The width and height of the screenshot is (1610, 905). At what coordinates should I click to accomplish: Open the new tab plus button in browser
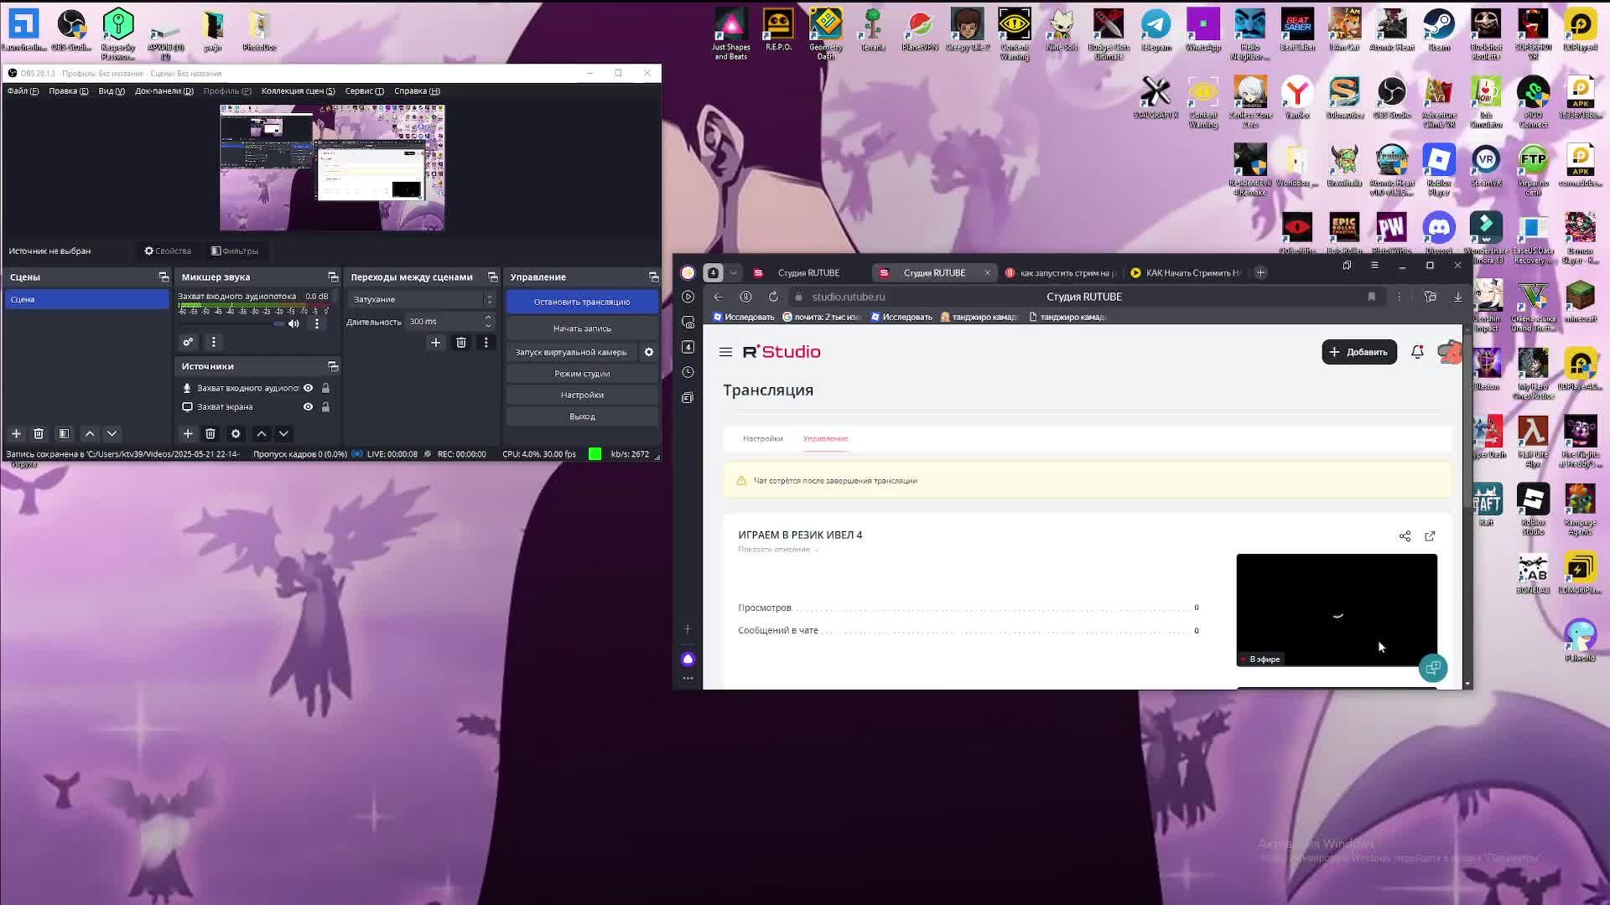pos(1260,272)
